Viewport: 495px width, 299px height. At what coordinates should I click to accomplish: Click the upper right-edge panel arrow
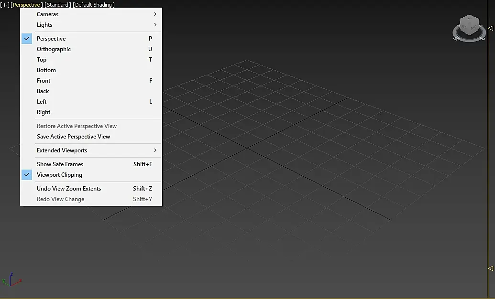491,28
